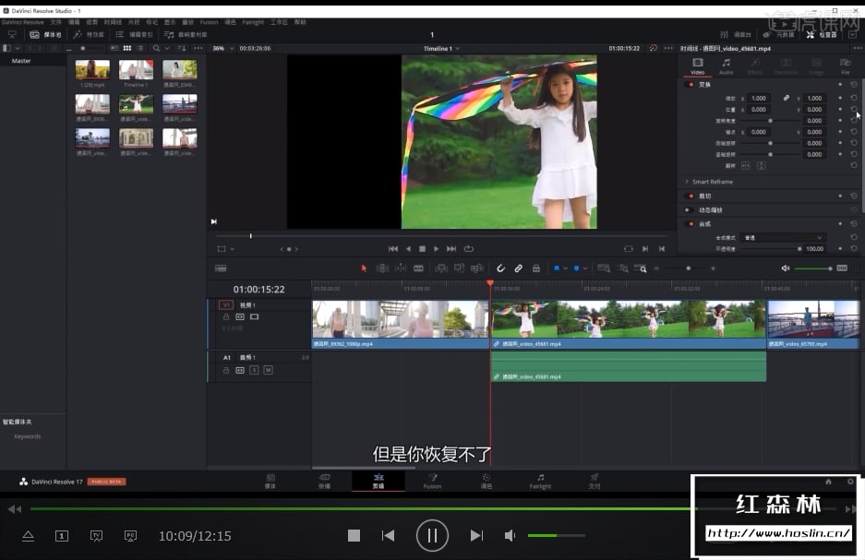Image resolution: width=865 pixels, height=560 pixels.
Task: Enable the 动态缩放 (Dynamic Zoom) toggle
Action: tap(690, 209)
